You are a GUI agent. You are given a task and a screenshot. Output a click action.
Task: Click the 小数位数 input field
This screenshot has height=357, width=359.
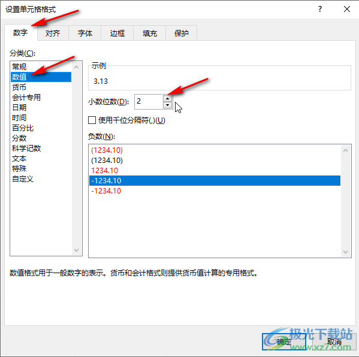click(149, 101)
